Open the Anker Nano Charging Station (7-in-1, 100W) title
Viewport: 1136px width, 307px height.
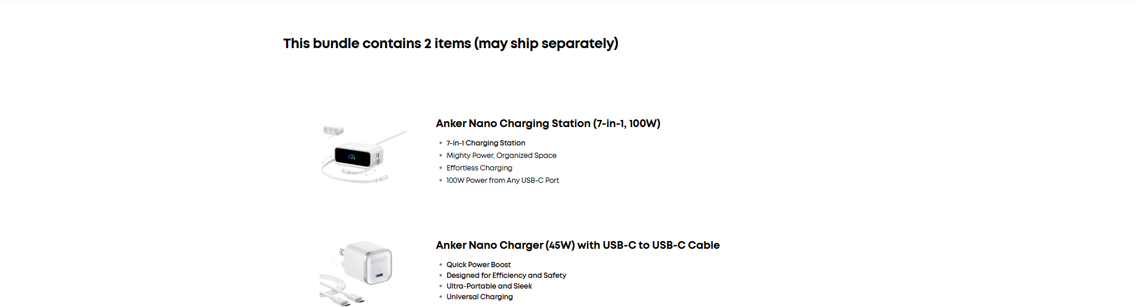coord(548,124)
